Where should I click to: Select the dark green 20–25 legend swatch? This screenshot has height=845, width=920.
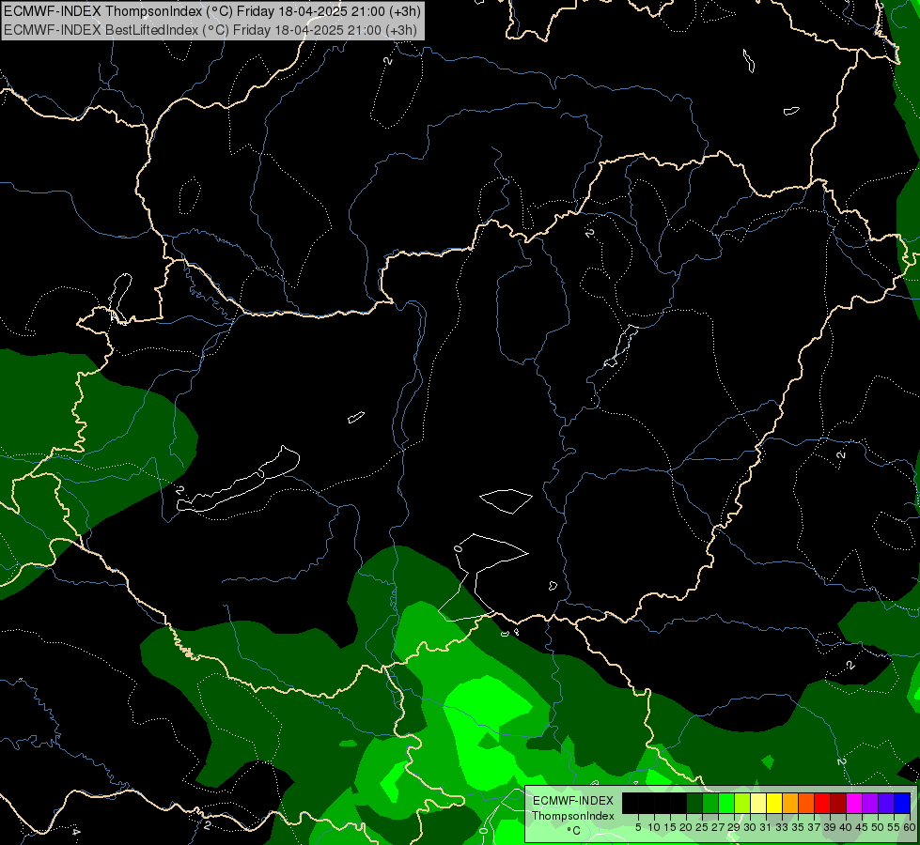[x=694, y=803]
